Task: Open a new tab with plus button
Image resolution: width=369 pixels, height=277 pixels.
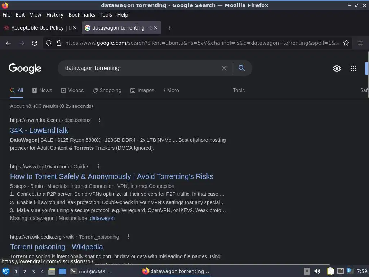Action: click(169, 28)
